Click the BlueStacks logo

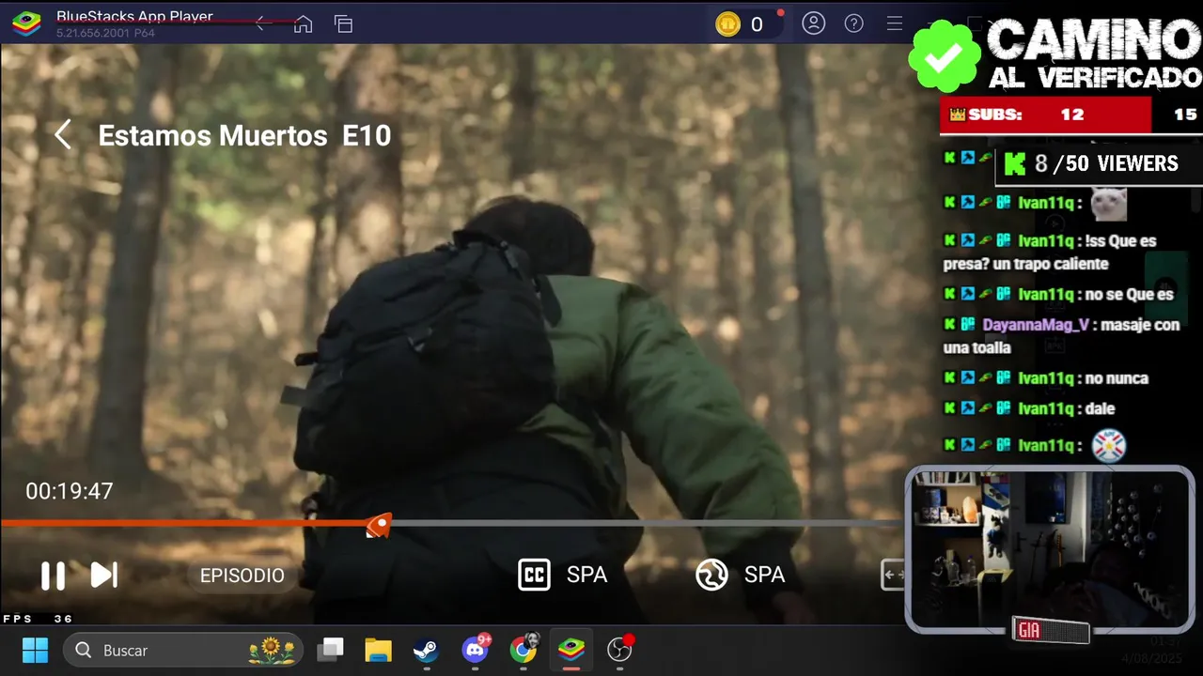(26, 23)
